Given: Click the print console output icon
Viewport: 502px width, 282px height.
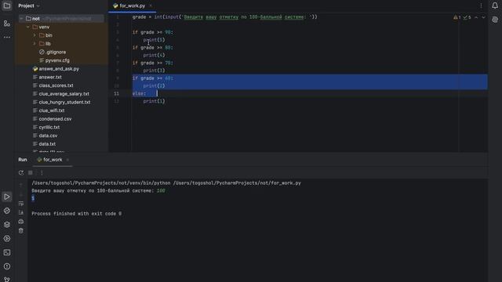Looking at the screenshot, I should point(21,221).
